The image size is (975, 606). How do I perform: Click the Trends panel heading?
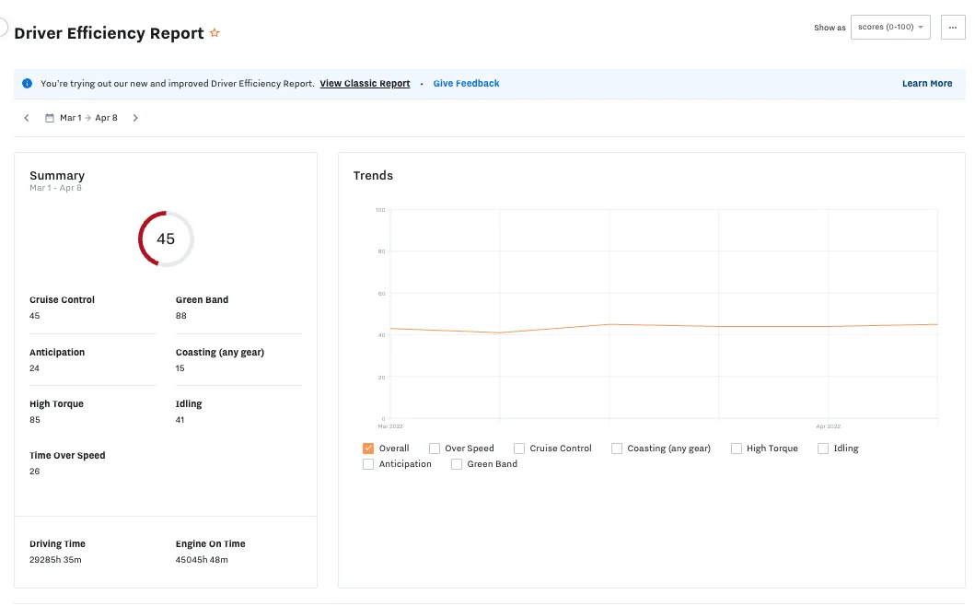point(373,176)
